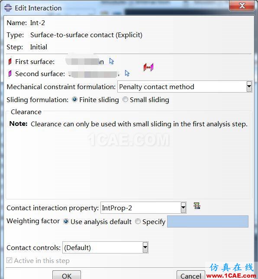Expand the Contact interaction property dropdown

pos(143,208)
